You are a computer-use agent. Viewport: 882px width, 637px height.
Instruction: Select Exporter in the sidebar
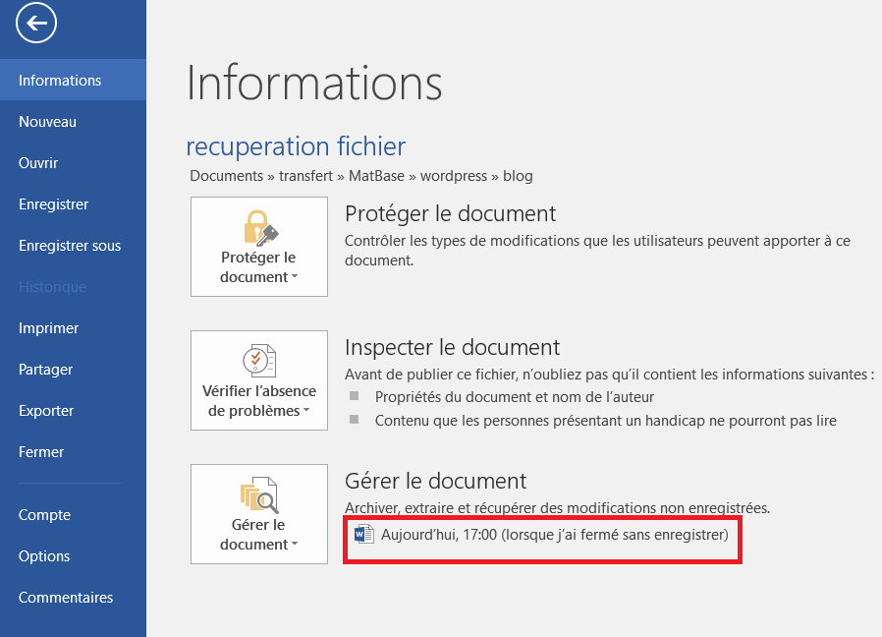click(x=73, y=411)
